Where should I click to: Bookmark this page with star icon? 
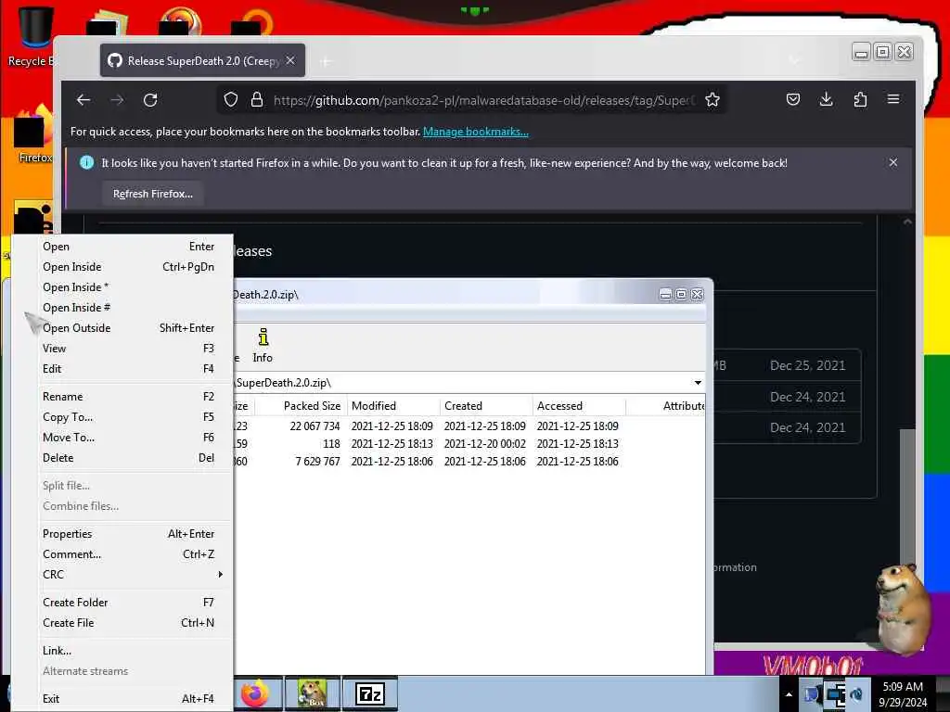point(712,100)
